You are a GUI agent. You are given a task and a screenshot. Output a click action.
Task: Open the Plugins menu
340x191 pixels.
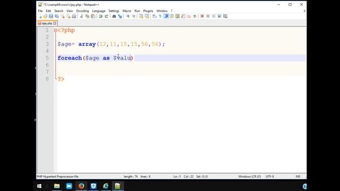coord(148,11)
